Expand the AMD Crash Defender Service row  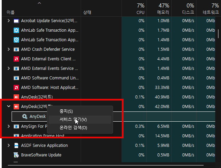(x=9, y=49)
